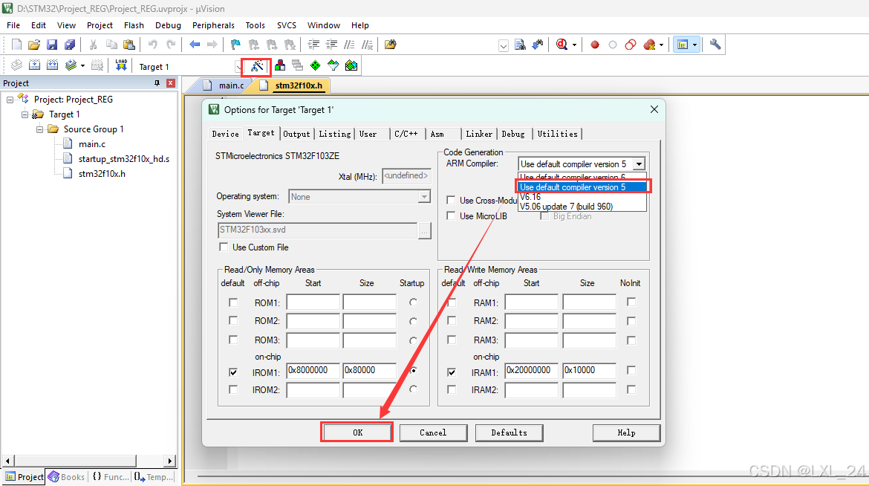Open Manage Project Items icon
Screen dimensions: 869x486
pyautogui.click(x=280, y=65)
